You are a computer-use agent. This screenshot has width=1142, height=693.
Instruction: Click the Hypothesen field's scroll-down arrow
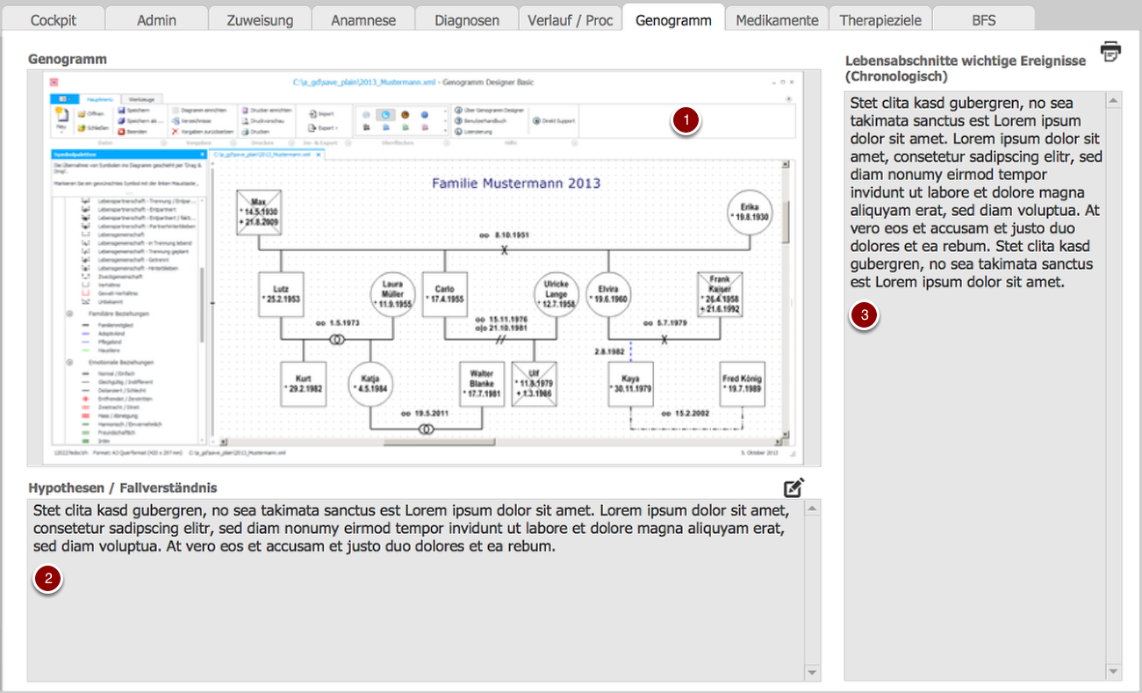click(812, 672)
